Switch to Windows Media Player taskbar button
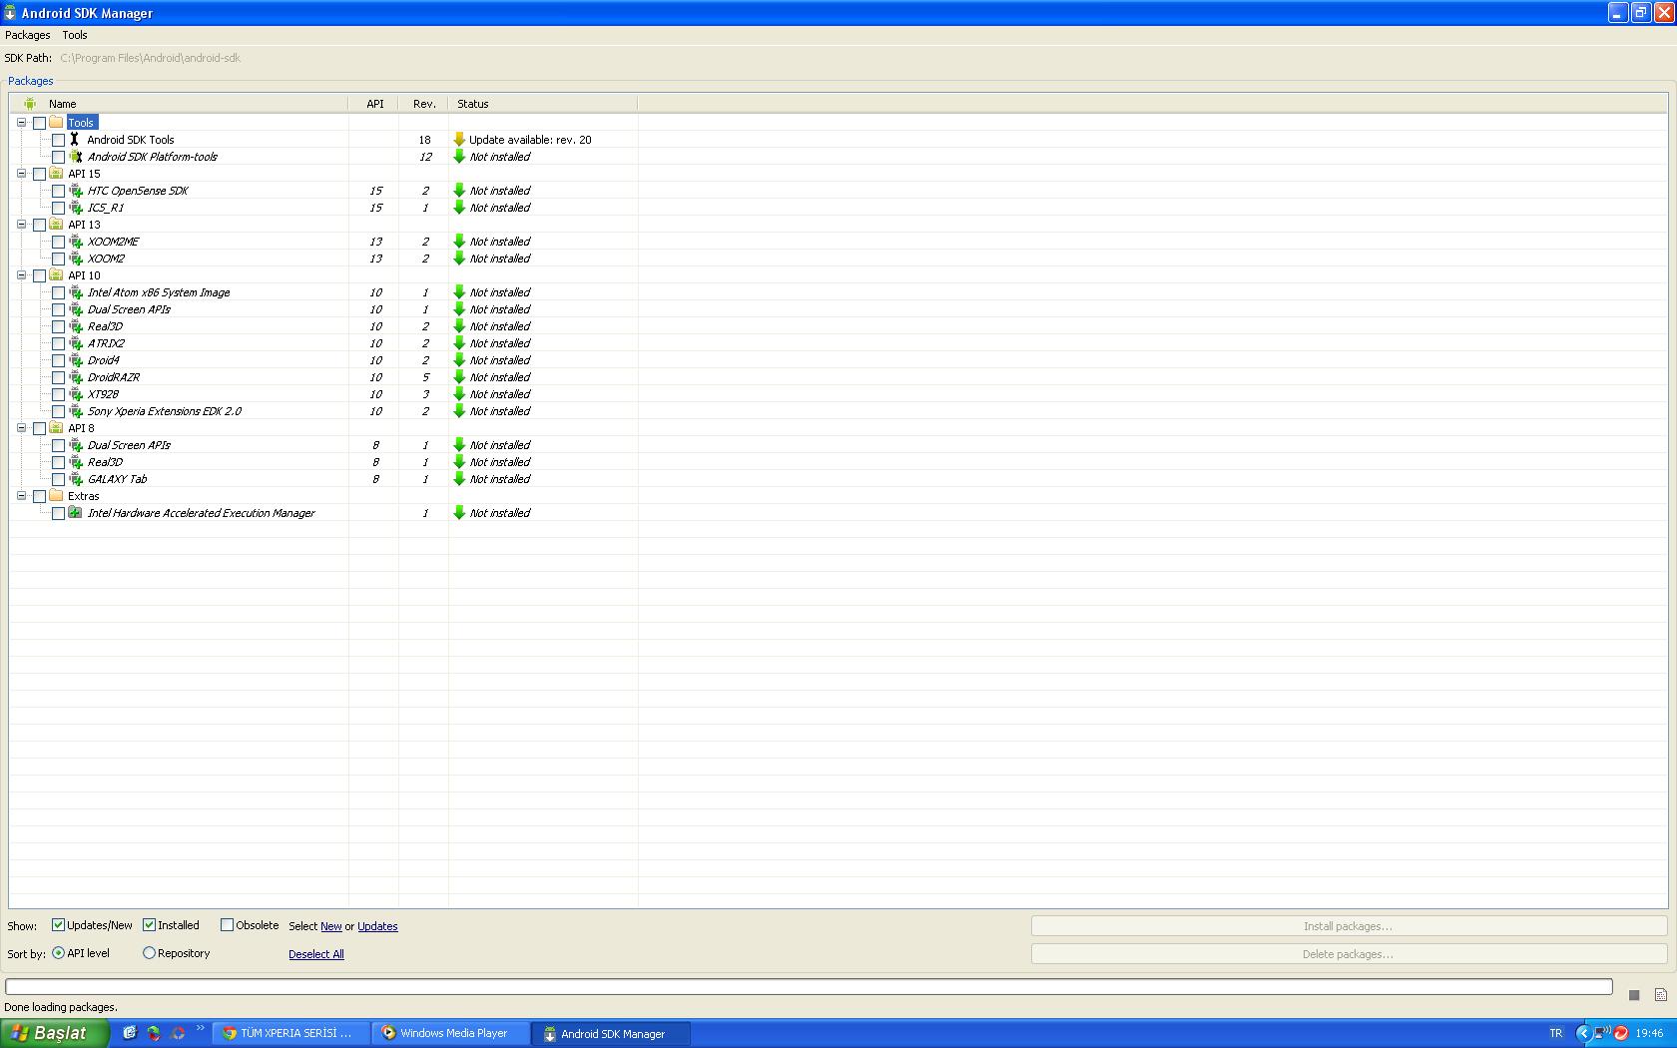Viewport: 1677px width, 1048px height. pos(452,1033)
